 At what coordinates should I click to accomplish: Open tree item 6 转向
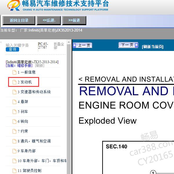tap(23, 121)
